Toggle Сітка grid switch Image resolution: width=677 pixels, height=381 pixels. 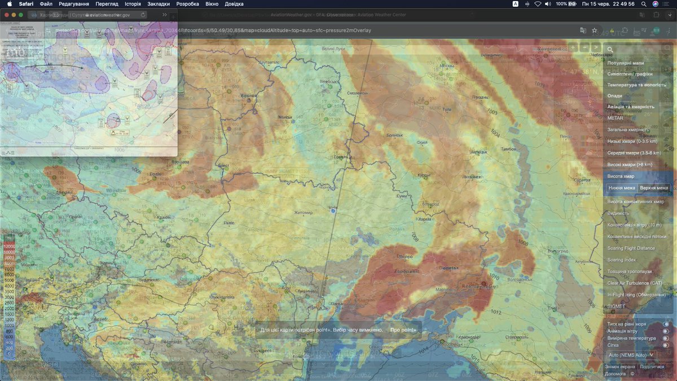(666, 345)
